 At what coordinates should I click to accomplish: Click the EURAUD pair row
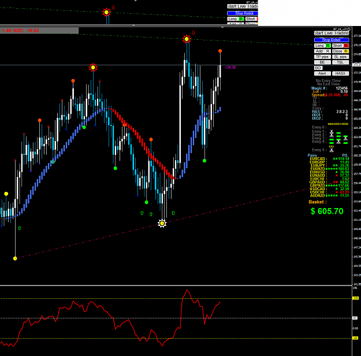(329, 176)
